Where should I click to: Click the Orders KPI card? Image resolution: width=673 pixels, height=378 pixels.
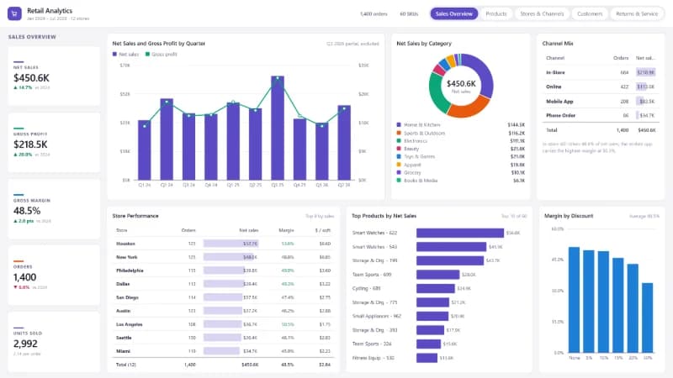tap(54, 276)
